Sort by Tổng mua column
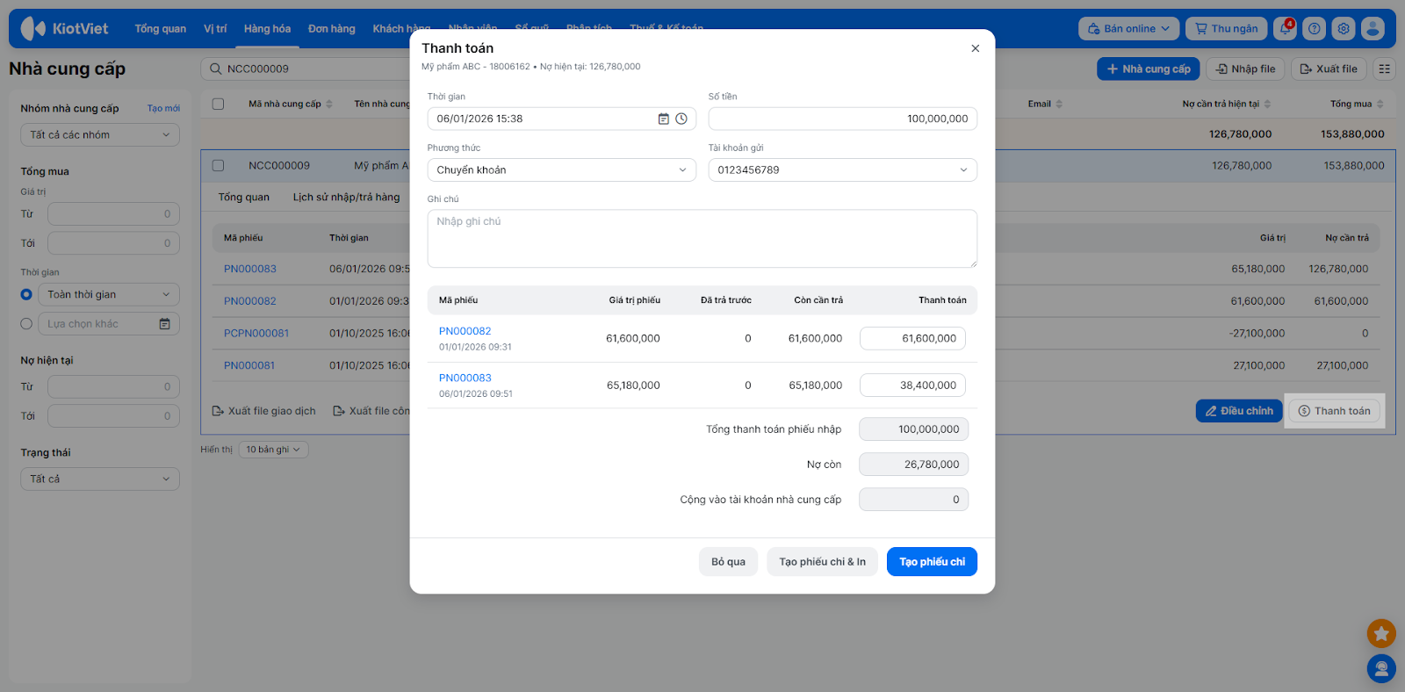Viewport: 1405px width, 692px height. click(1380, 104)
